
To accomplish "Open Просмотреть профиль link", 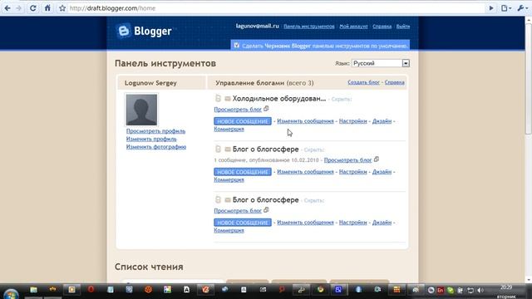I will coord(155,131).
